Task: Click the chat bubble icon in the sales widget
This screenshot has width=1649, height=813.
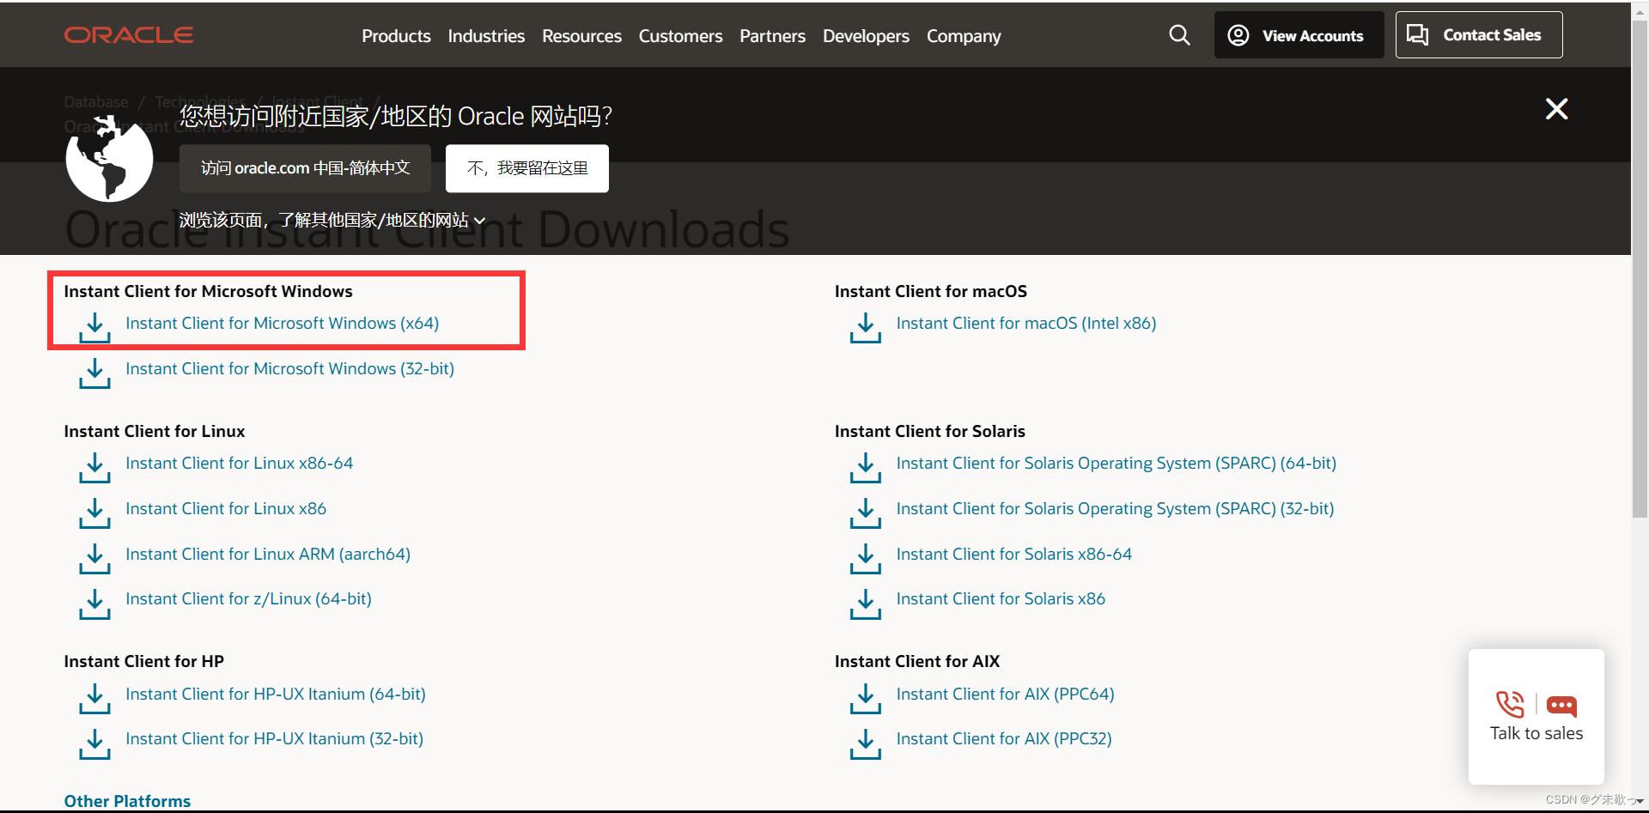Action: tap(1562, 704)
